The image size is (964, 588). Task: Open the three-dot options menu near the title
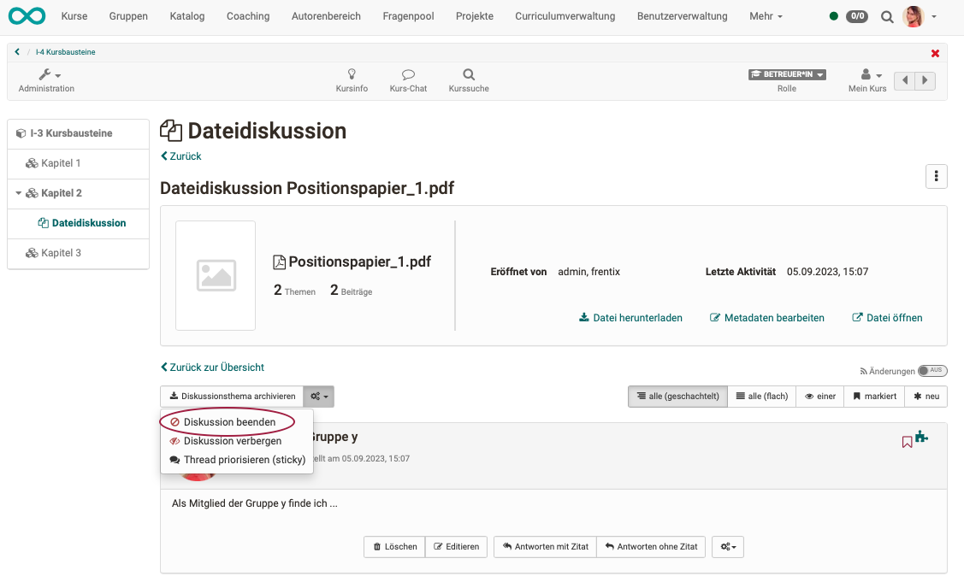pyautogui.click(x=937, y=176)
